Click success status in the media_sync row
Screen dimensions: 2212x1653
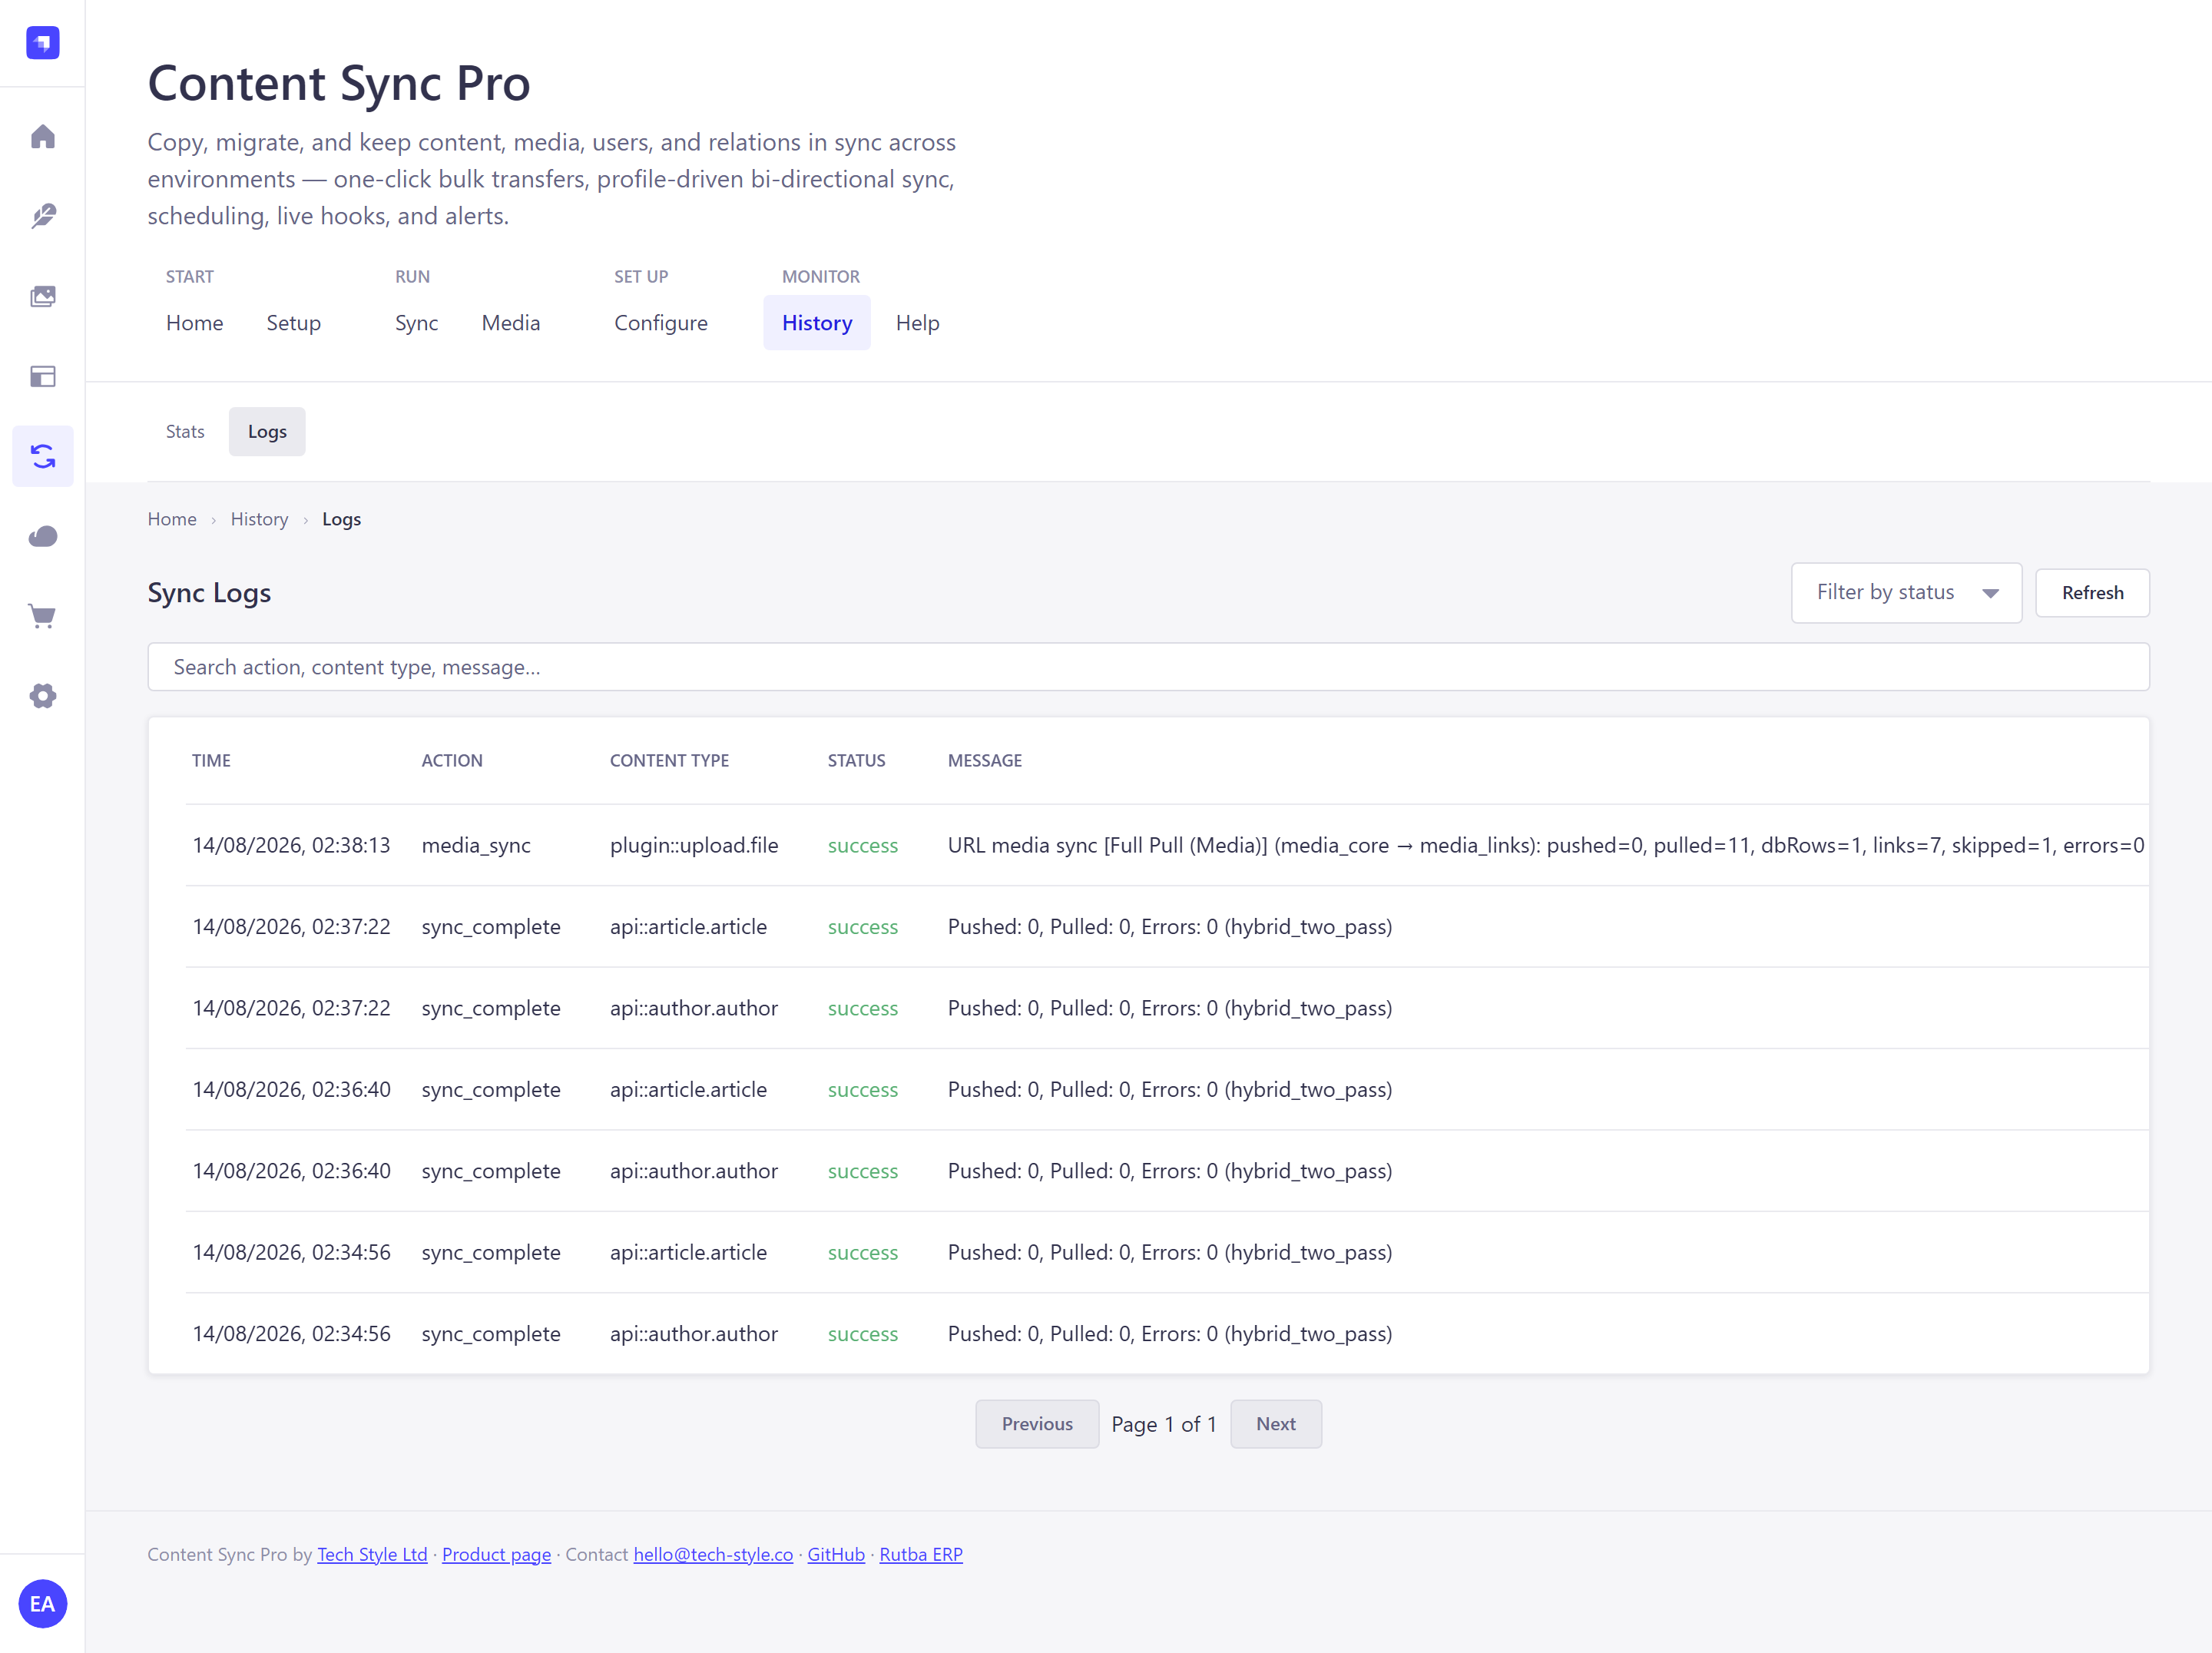tap(863, 846)
